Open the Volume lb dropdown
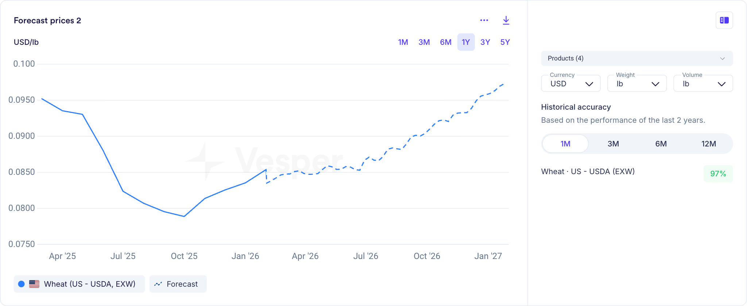This screenshot has width=747, height=306. (x=703, y=83)
